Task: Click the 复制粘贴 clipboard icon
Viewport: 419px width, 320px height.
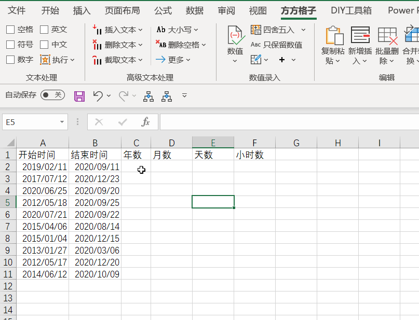Action: [333, 36]
